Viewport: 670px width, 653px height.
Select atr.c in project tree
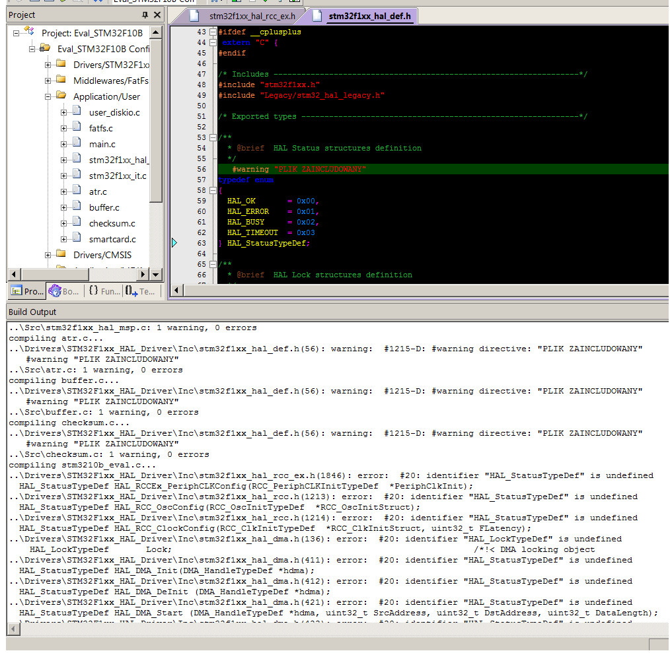98,191
